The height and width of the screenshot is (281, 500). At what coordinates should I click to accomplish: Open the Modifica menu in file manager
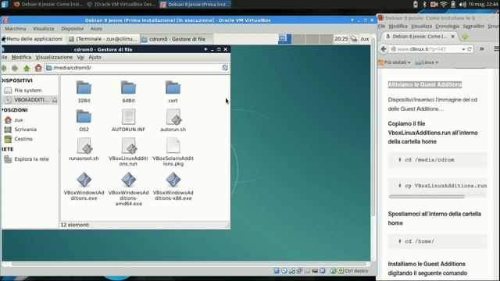pyautogui.click(x=21, y=57)
